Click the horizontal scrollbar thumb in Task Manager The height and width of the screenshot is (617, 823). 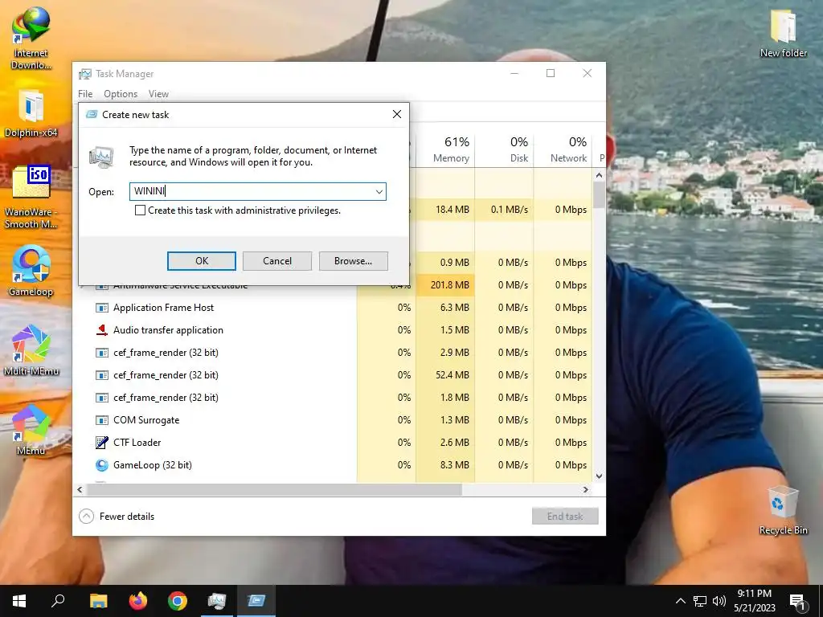point(274,489)
